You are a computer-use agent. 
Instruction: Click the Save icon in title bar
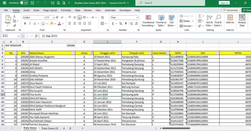pyautogui.click(x=32, y=3)
